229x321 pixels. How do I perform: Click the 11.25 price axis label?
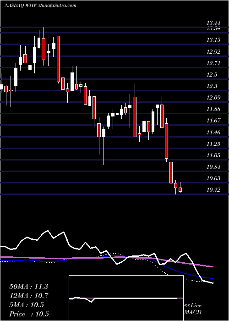point(213,144)
